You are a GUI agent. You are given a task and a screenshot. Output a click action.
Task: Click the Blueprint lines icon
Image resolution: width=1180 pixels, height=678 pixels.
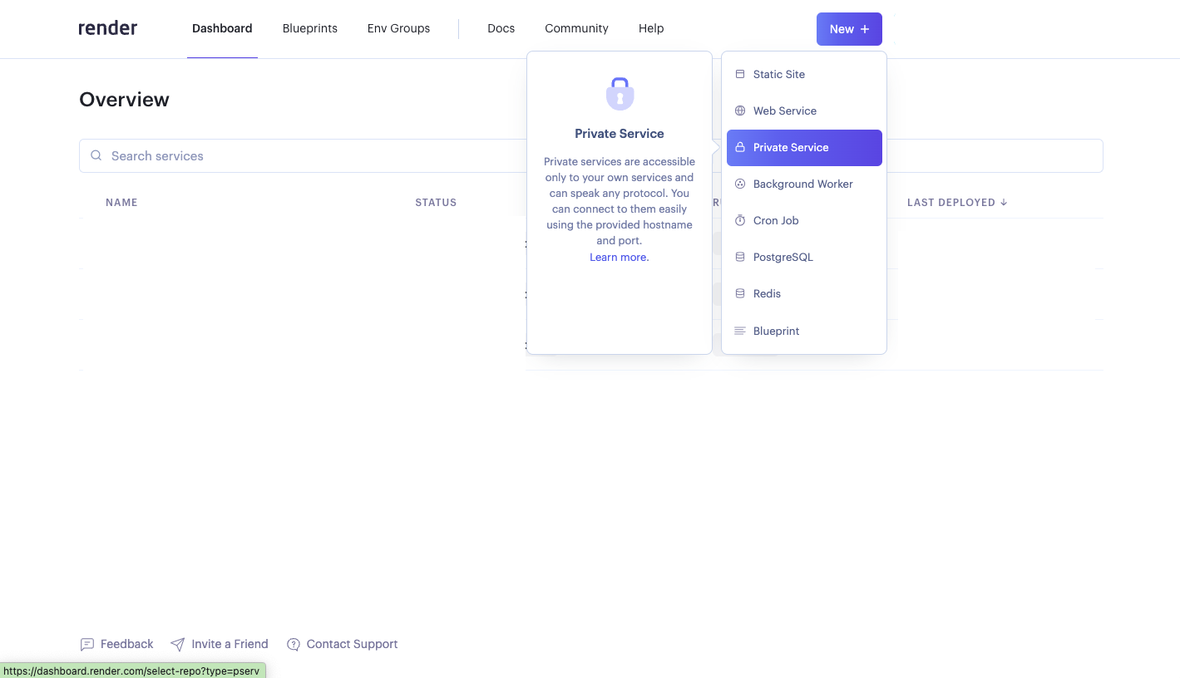coord(740,331)
